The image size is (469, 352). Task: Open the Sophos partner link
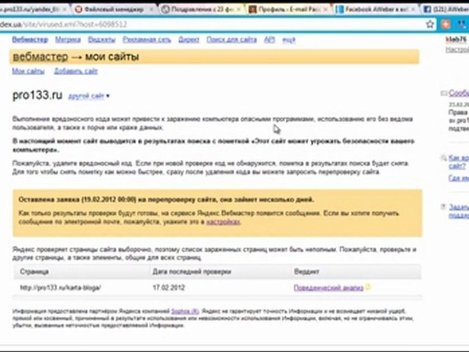tap(185, 311)
